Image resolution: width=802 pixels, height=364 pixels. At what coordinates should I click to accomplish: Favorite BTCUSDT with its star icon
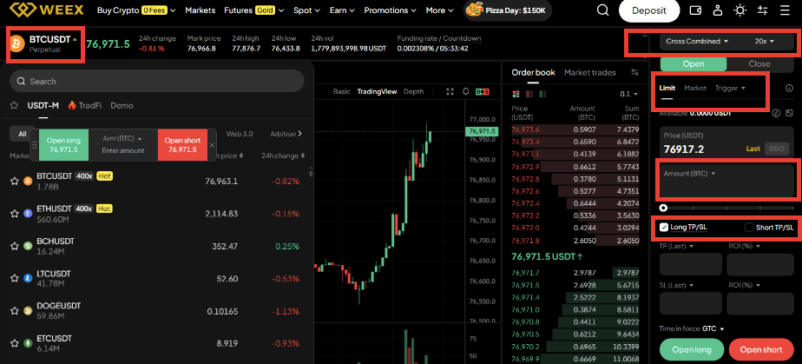pyautogui.click(x=14, y=181)
